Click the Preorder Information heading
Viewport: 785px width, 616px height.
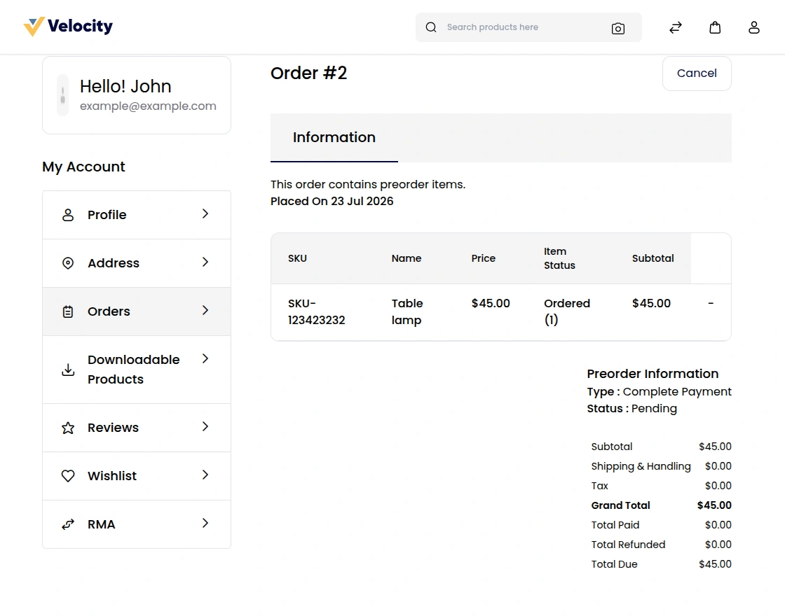tap(653, 374)
